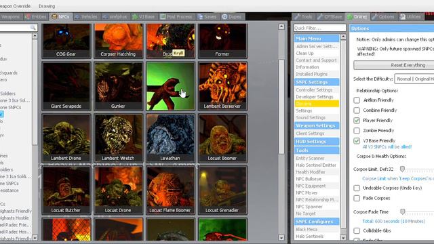Click the Quick Filter input field

pos(319,28)
